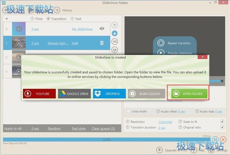Show help for Original ratio

tap(180, 127)
